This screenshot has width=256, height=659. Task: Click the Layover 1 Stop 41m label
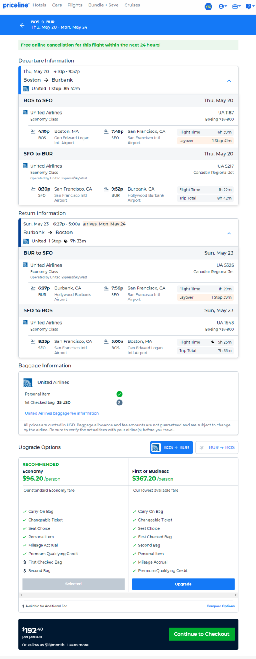coord(206,141)
